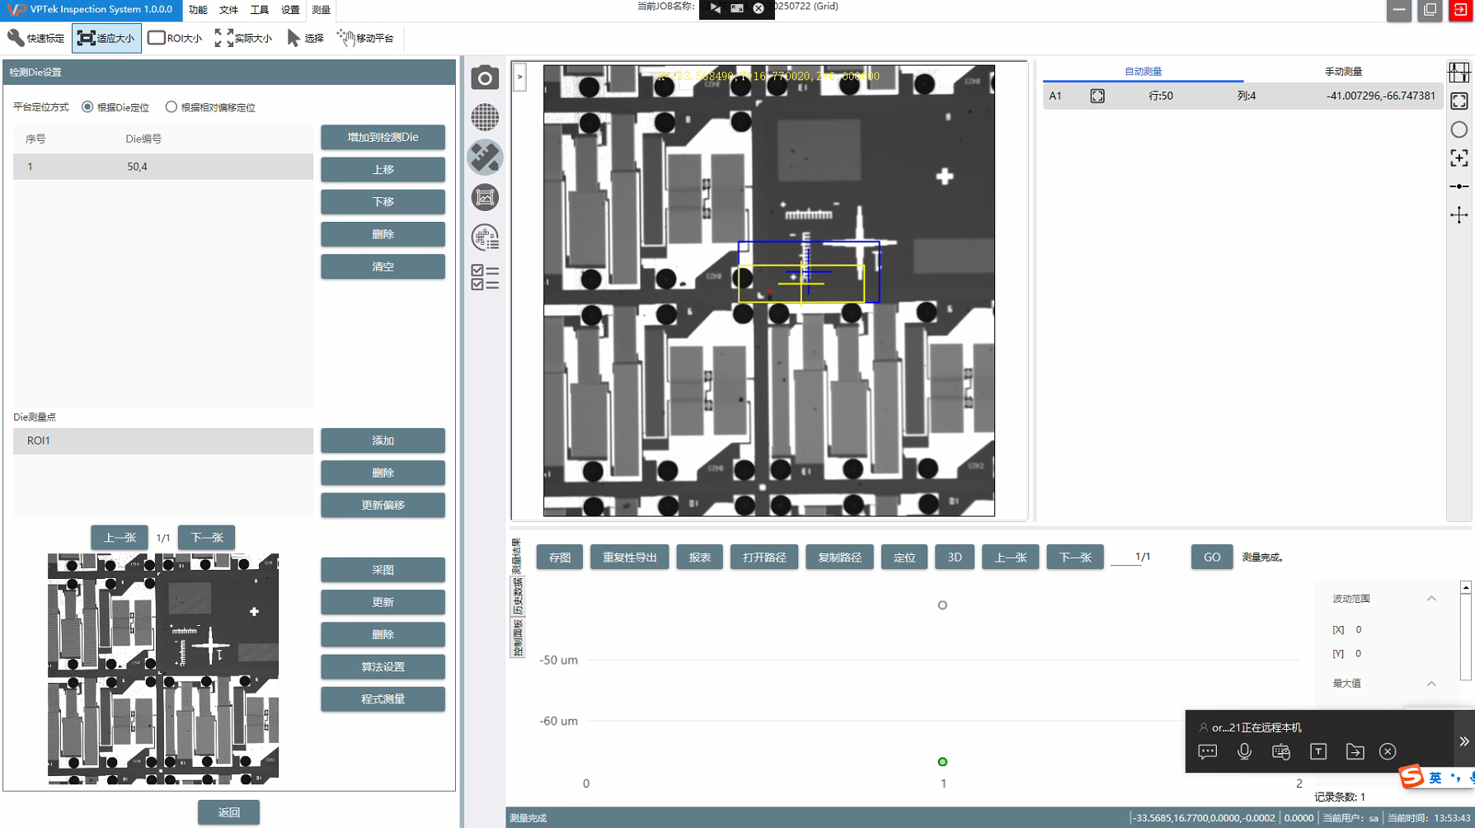1475x828 pixels.
Task: Click the checklist icon in the sidebar
Action: pos(485,277)
